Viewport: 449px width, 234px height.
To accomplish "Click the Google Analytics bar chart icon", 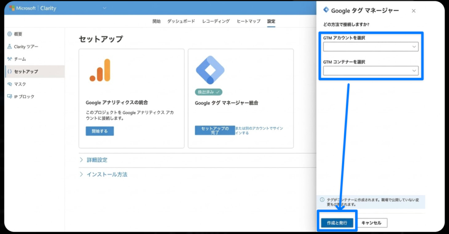I will 100,70.
